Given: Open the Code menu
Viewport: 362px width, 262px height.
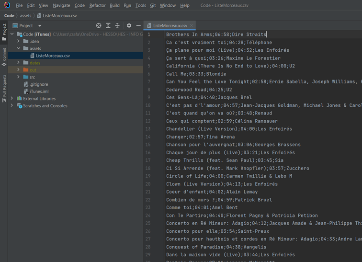Looking at the screenshot, I should (79, 5).
